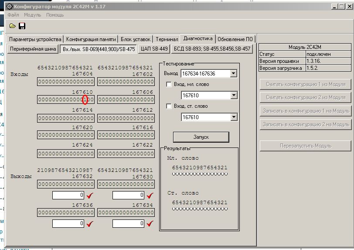Select the Диагностика tab
The height and width of the screenshot is (250, 354).
pos(198,38)
